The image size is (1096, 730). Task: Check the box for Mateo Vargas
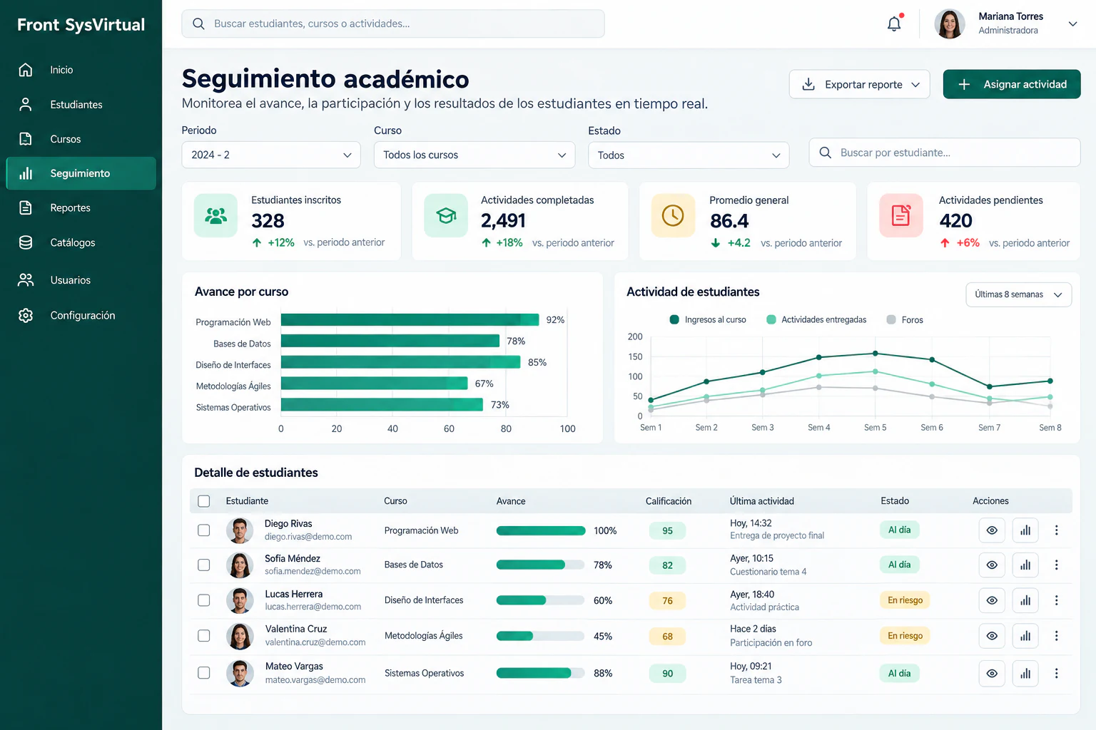click(x=204, y=673)
